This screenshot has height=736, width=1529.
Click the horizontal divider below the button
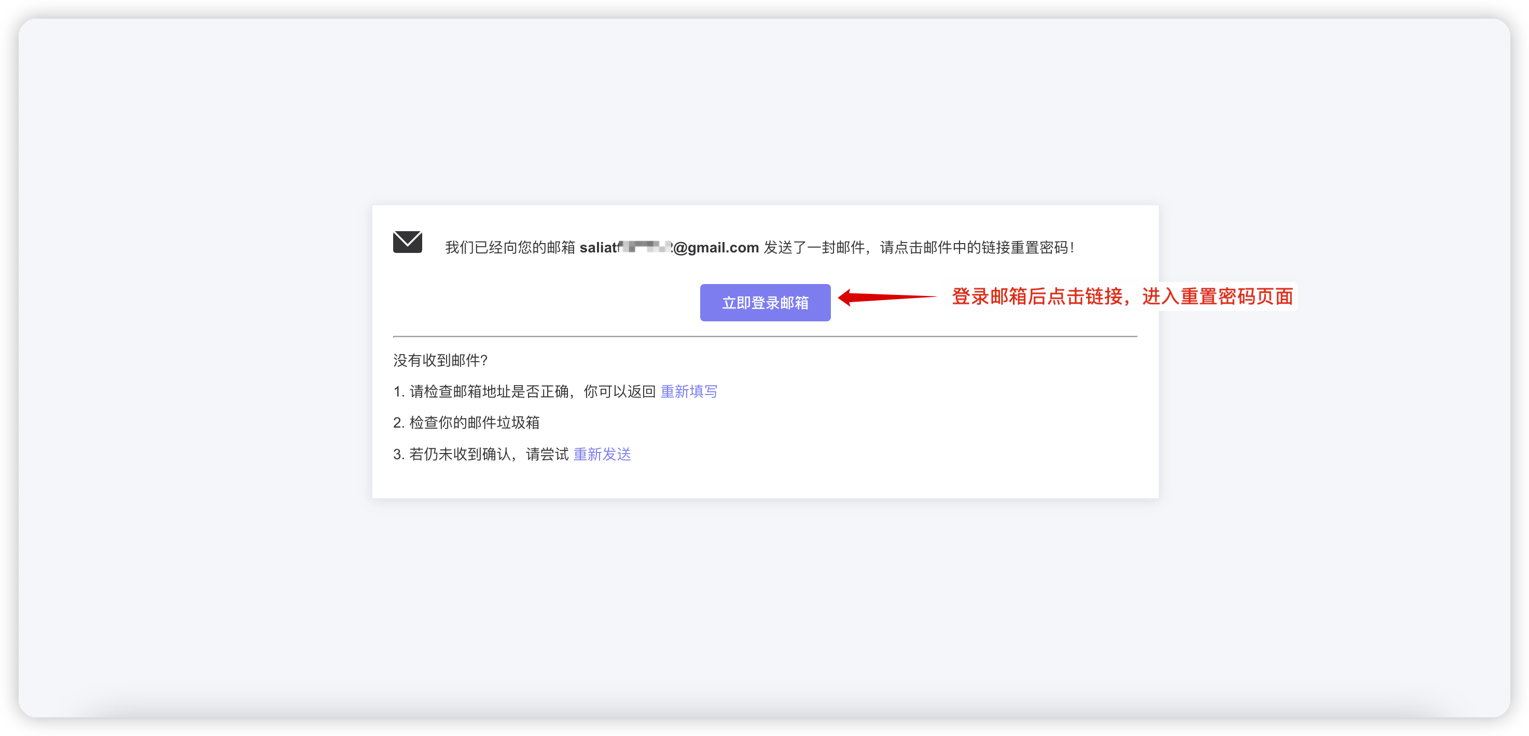pos(764,336)
